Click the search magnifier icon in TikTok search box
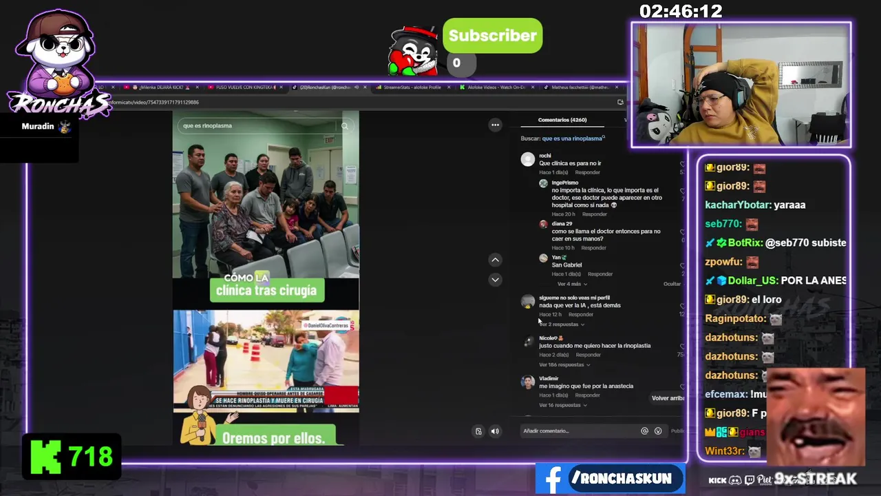The height and width of the screenshot is (496, 881). 345,126
